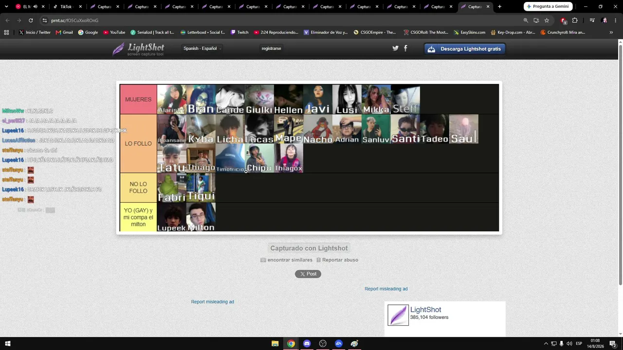
Task: Open the Serializd bookmark
Action: tap(152, 33)
